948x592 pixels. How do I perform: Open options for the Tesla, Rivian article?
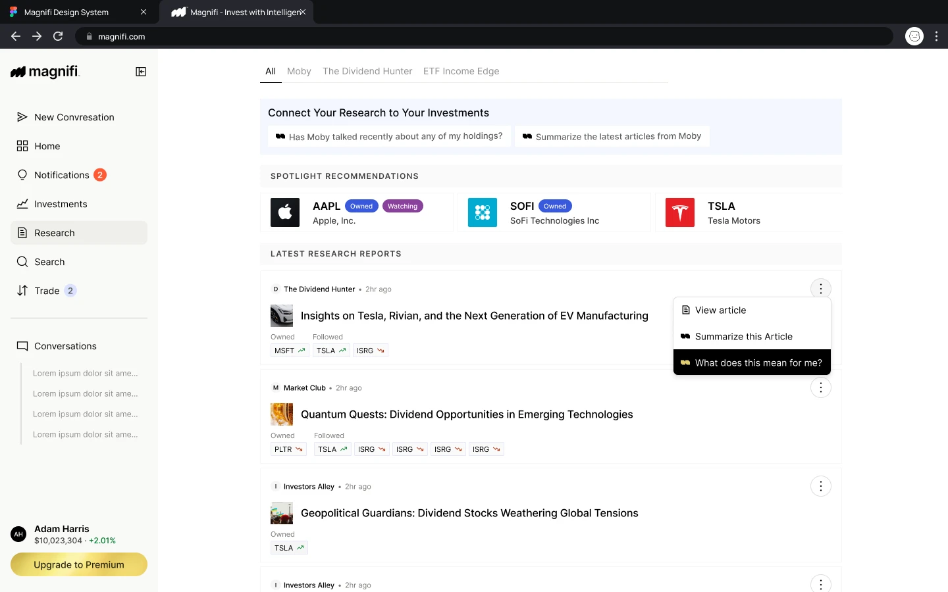(820, 289)
